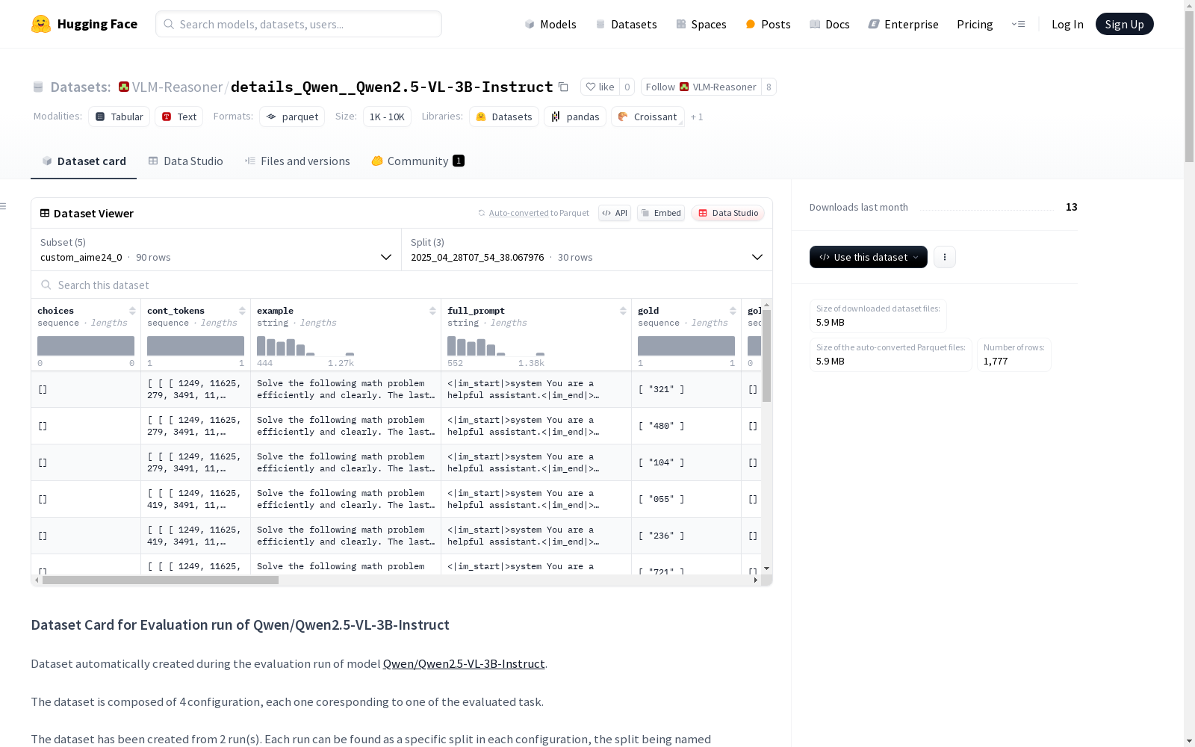Click the Sign Up button
Viewport: 1195px width, 747px height.
1125,24
